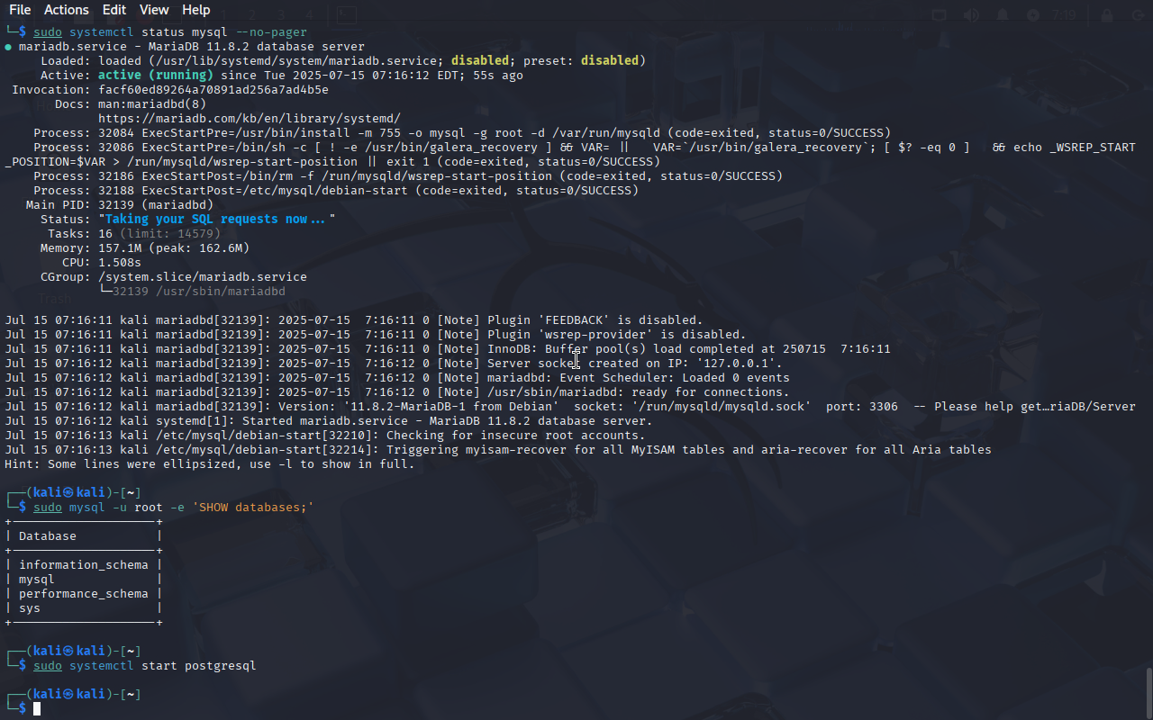The height and width of the screenshot is (720, 1153).
Task: Open the File menu
Action: [x=20, y=10]
